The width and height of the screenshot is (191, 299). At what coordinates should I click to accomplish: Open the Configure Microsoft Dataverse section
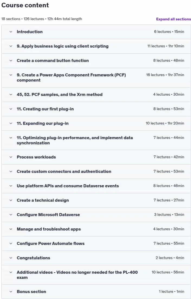(96, 215)
